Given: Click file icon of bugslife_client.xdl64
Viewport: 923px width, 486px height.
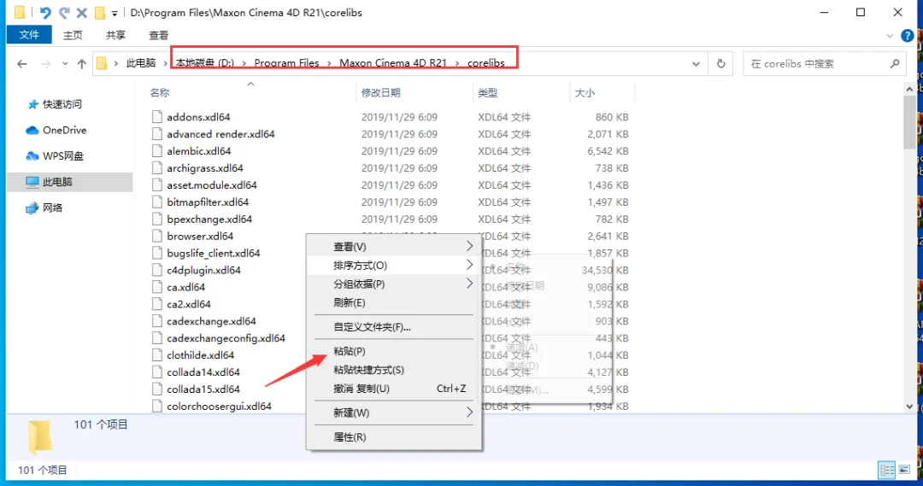Looking at the screenshot, I should click(156, 253).
